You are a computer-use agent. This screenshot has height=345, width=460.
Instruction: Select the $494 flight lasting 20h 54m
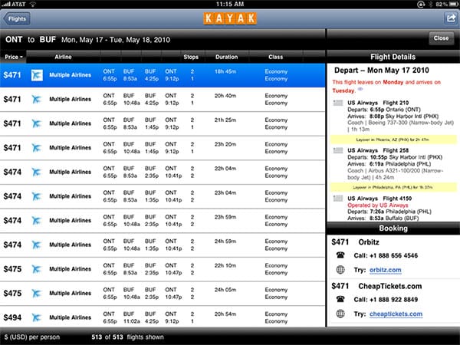click(x=163, y=317)
